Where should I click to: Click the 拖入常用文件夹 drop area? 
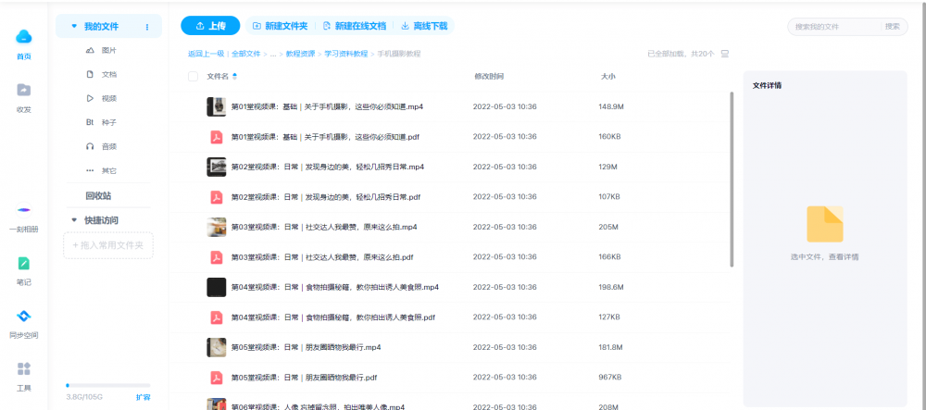click(x=108, y=245)
